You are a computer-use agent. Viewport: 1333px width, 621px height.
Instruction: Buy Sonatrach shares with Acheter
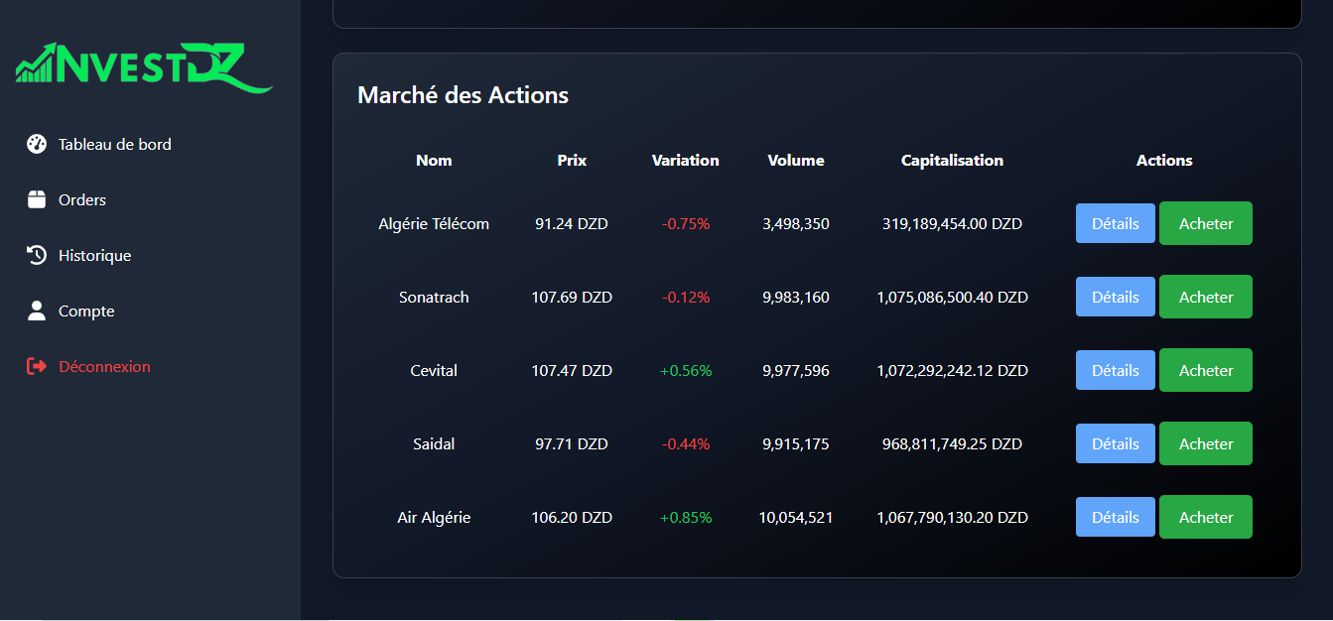[1206, 297]
